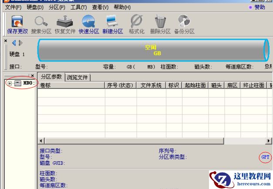
Task: Click the horizontal scrollbar right arrow
Action: click(x=269, y=141)
